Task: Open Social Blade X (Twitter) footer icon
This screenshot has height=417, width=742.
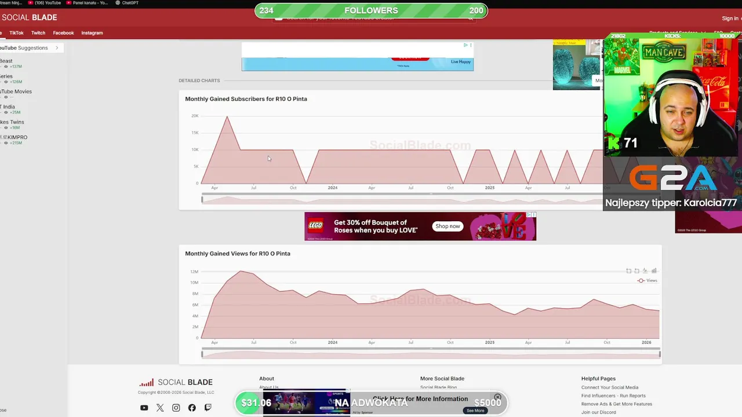Action: [160, 408]
